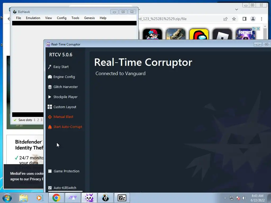Click the Manual Blast crosshair icon
This screenshot has height=203, width=271.
click(50, 117)
